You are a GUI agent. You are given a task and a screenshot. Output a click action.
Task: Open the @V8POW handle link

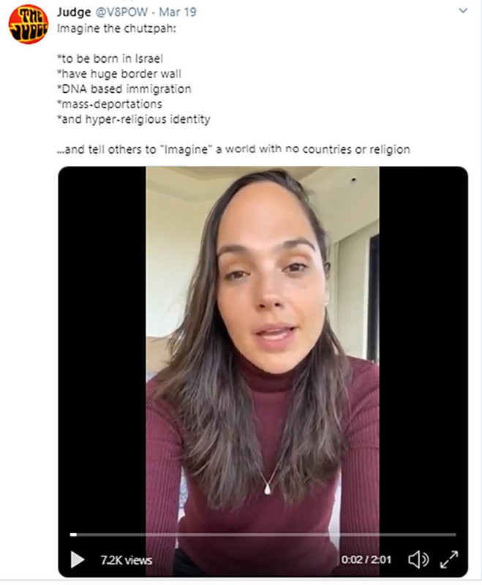[121, 12]
